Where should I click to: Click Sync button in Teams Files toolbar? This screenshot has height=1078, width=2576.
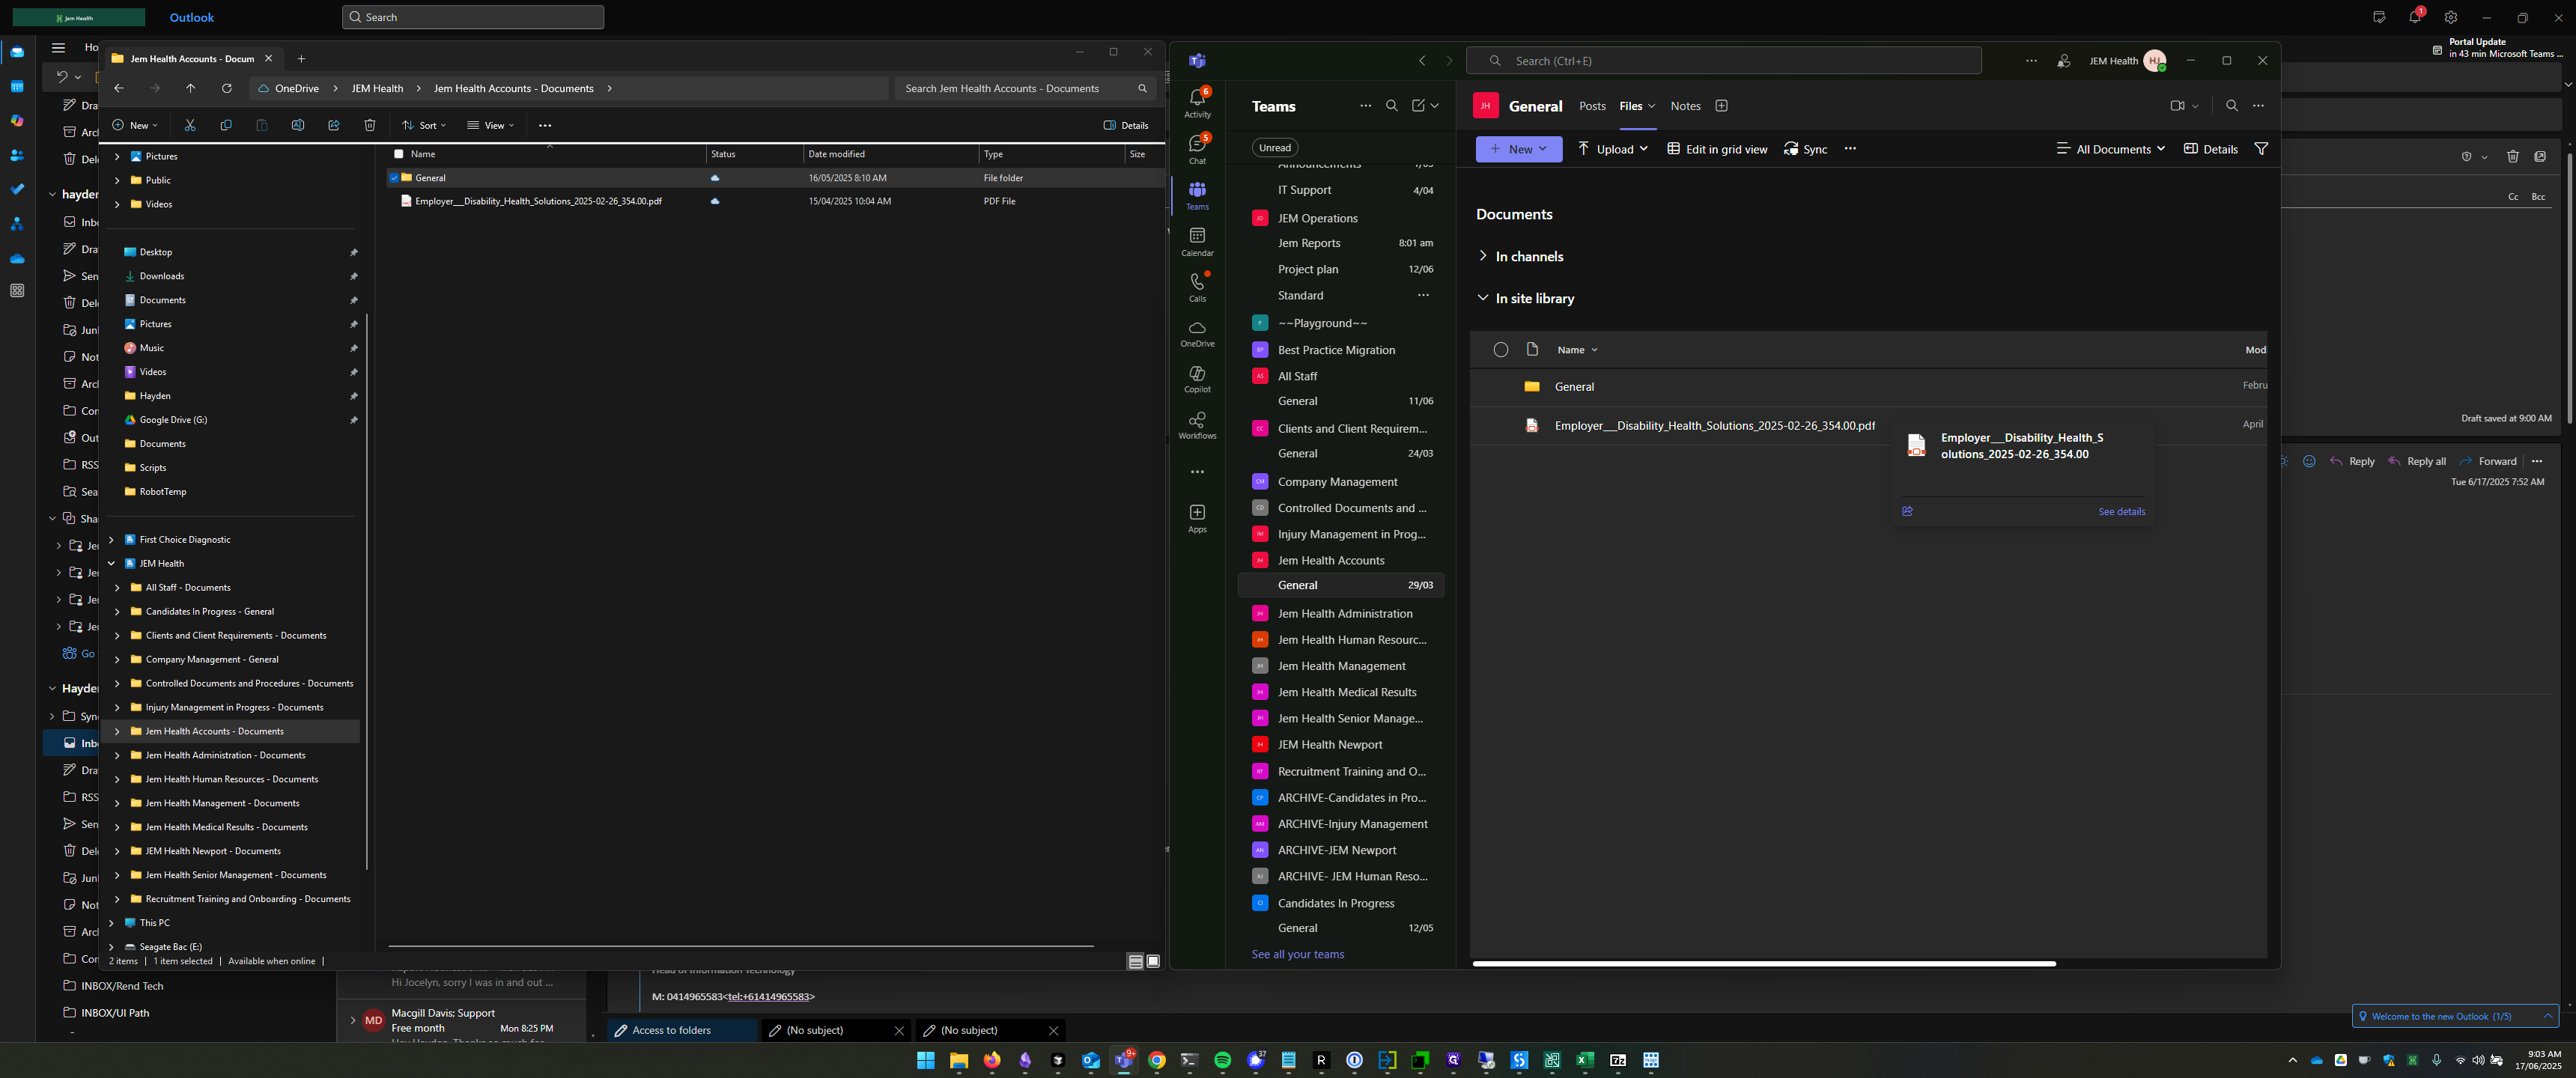click(1806, 149)
